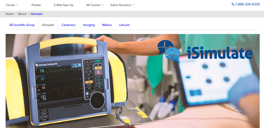Viewport: 264px width, 128px height.
Task: Click the blood pressure reading 121
Action: click(43, 96)
